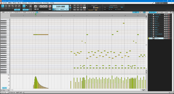Open the workspace selector dropdown
Image resolution: width=174 pixels, height=94 pixels.
tap(161, 3)
